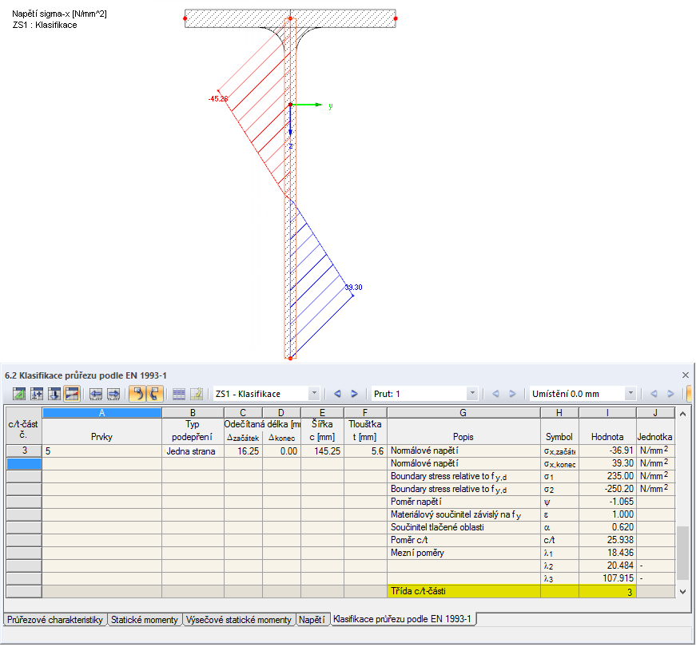This screenshot has height=647, width=696.
Task: Click the orange button at toolbar's right edge
Action: (x=689, y=394)
